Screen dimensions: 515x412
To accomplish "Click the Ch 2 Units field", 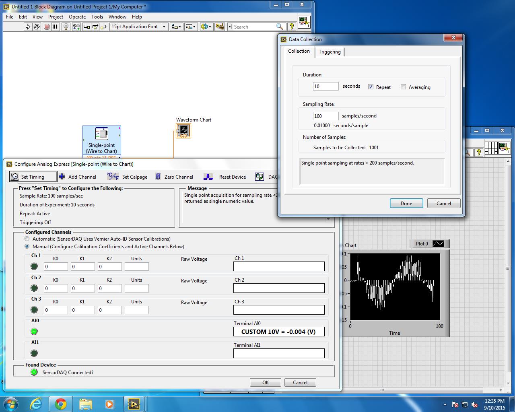I will 137,288.
